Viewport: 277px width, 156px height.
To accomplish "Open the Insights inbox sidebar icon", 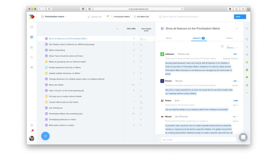I will 32,27.
